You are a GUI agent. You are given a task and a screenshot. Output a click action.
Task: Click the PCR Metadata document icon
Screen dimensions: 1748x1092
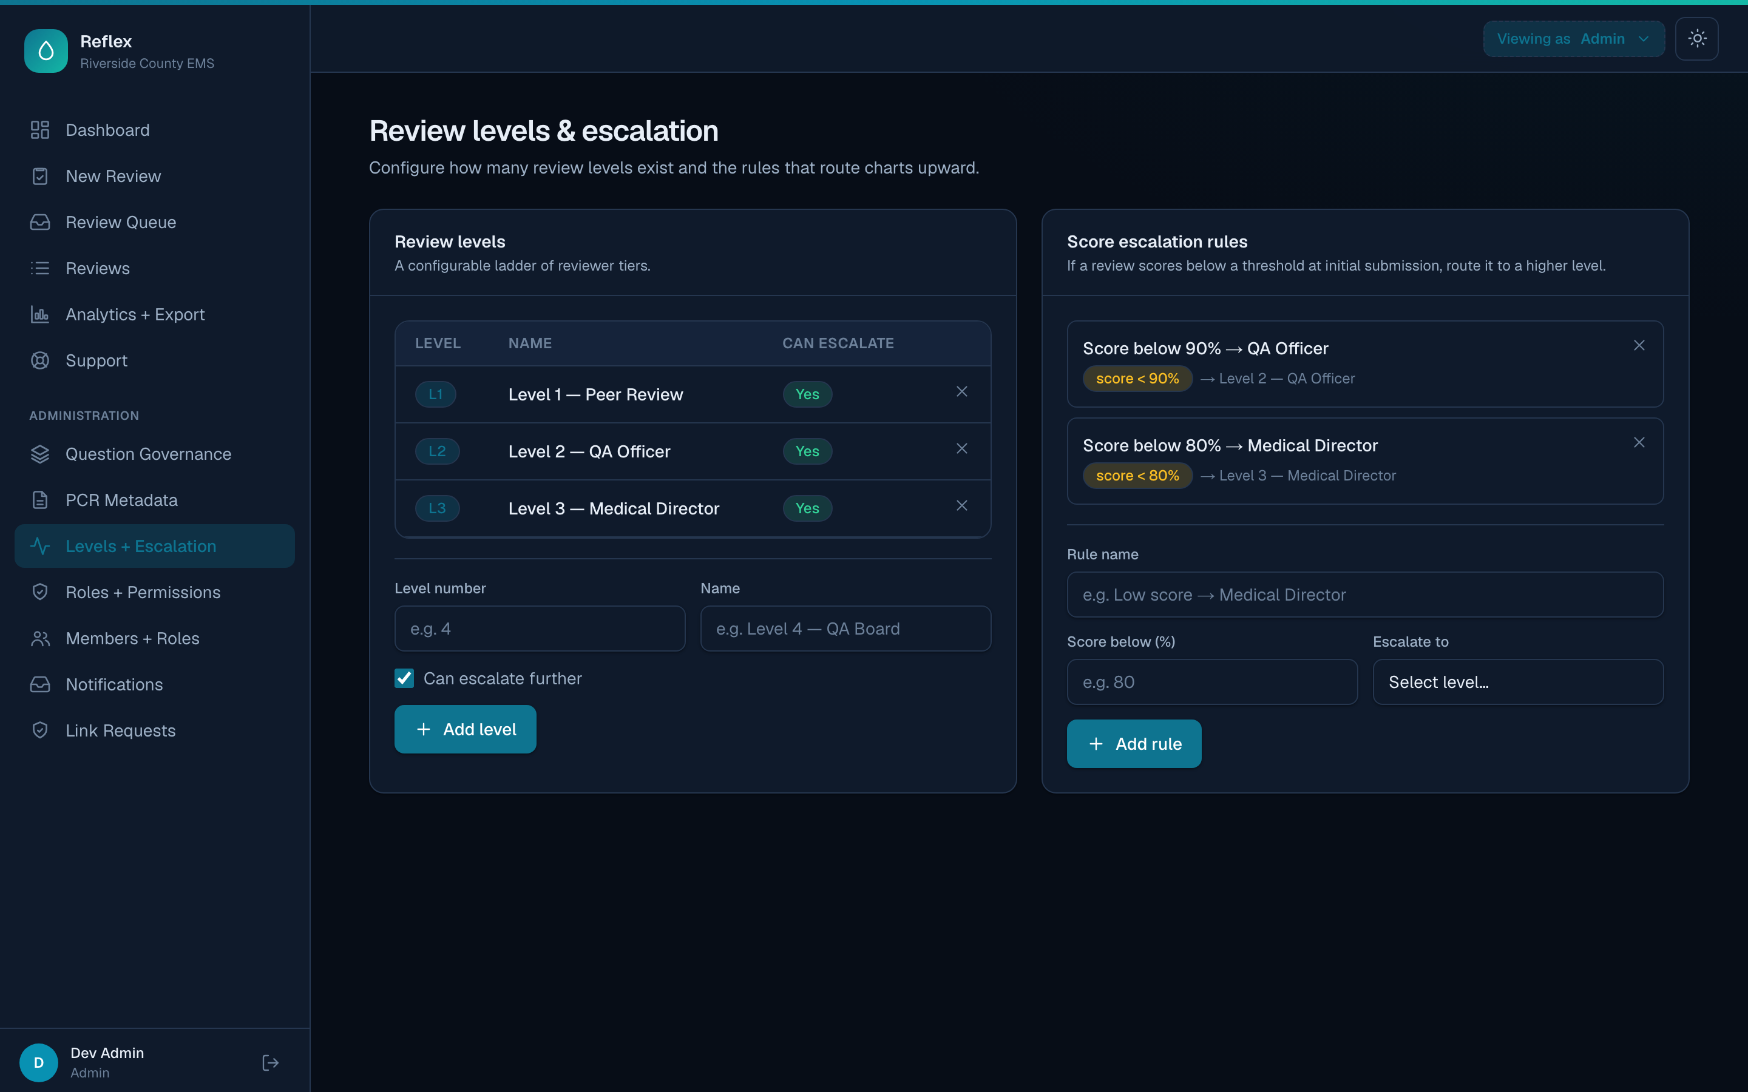tap(39, 500)
